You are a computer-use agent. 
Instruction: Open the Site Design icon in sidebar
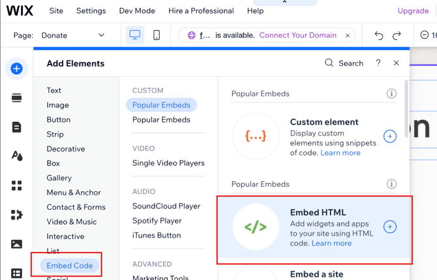coord(16,156)
